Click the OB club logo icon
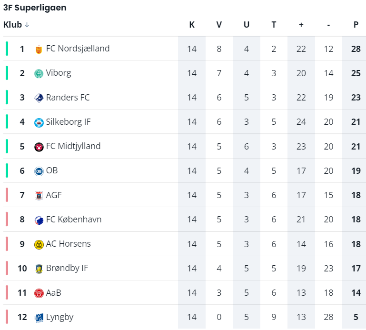 39,171
